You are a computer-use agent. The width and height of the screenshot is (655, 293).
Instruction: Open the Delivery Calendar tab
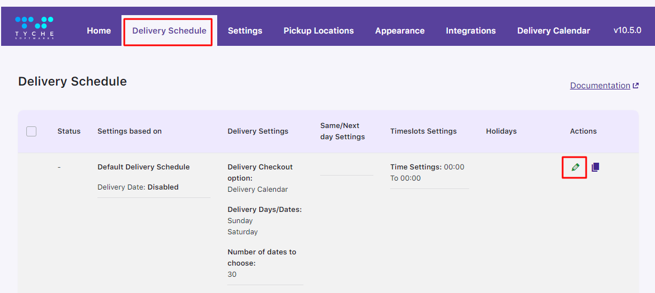[x=553, y=31]
